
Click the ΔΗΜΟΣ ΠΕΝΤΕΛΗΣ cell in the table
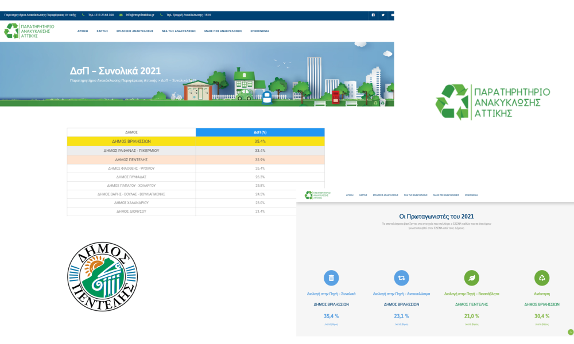(x=131, y=160)
